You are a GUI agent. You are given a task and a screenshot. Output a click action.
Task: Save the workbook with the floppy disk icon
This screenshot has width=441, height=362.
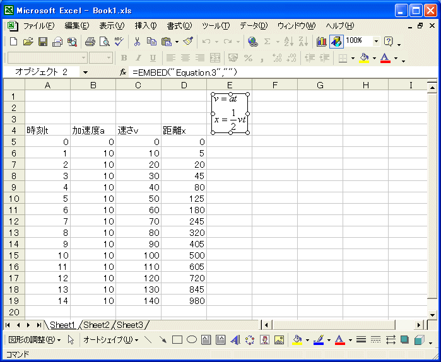[43, 42]
